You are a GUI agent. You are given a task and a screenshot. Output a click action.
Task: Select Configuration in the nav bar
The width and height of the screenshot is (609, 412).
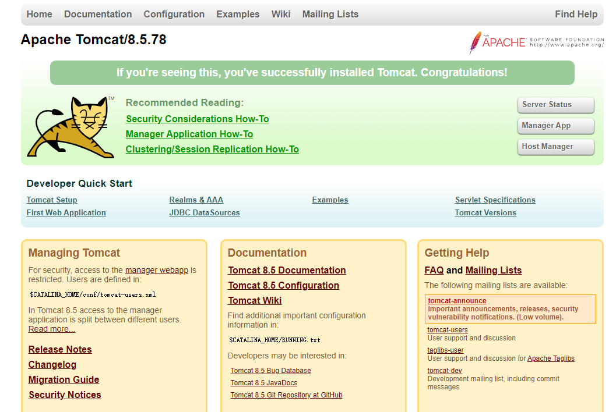coord(174,15)
